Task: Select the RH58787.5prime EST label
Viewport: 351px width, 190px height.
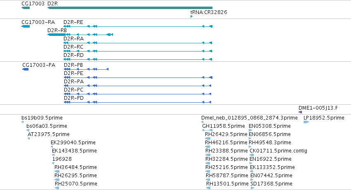Action: (227, 176)
